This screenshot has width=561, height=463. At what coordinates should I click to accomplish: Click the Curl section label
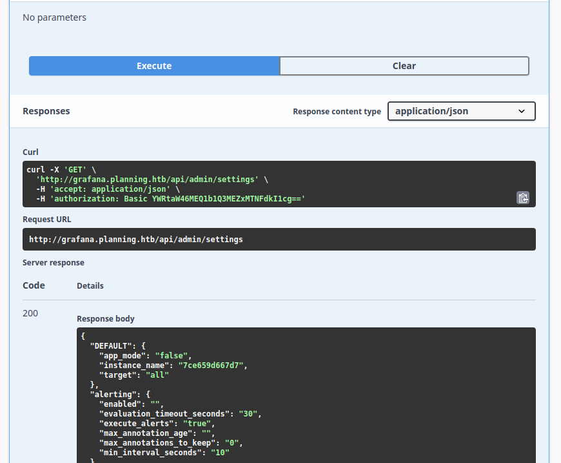[x=30, y=152]
